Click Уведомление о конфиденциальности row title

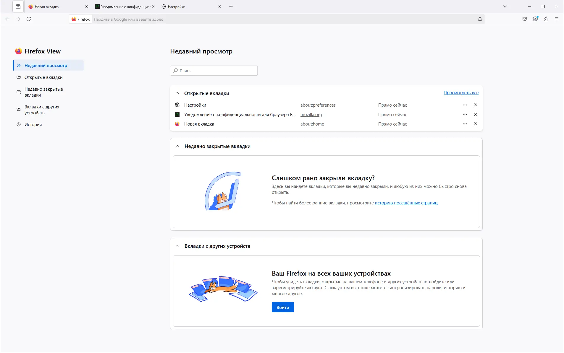click(x=240, y=115)
